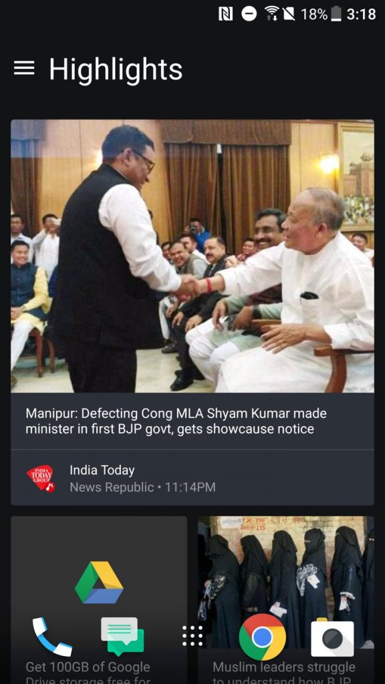Image resolution: width=385 pixels, height=684 pixels.
Task: Tap the Wi-Fi status icon
Action: click(x=272, y=15)
